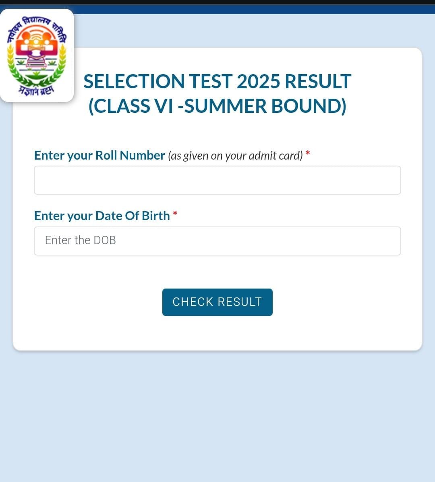Viewport: 435px width, 482px height.
Task: Click the "SELECTION TEST 2025 RESULT" heading
Action: coord(217,81)
